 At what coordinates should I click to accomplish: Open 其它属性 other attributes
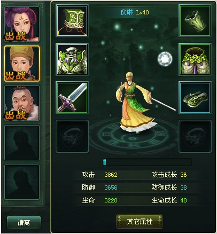(x=139, y=221)
